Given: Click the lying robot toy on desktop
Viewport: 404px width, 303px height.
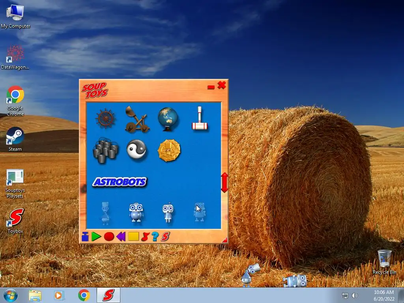Looking at the screenshot, I should tap(295, 281).
